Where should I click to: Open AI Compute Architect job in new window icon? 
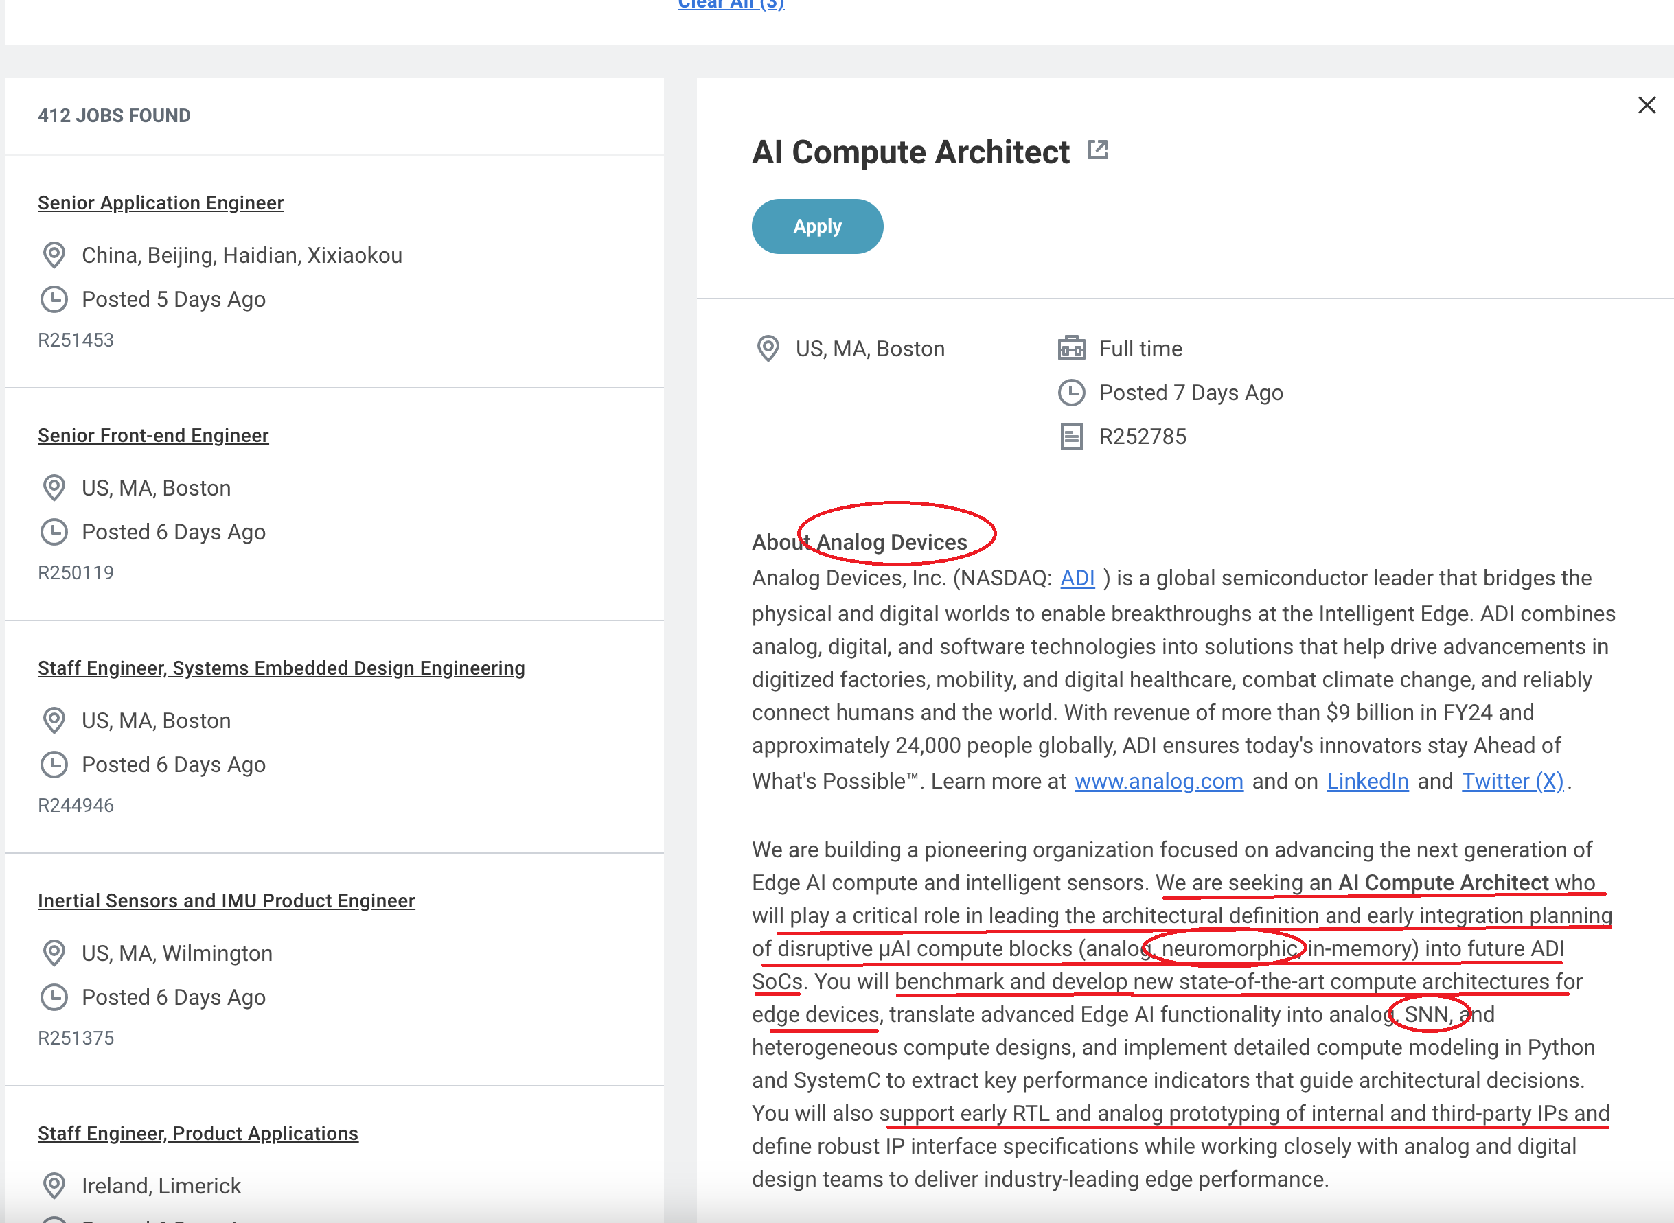point(1098,150)
